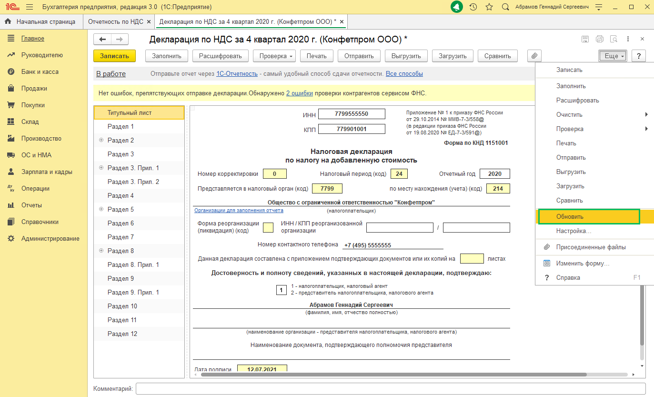Open favorites star icon
This screenshot has height=397, width=654.
pyautogui.click(x=489, y=7)
